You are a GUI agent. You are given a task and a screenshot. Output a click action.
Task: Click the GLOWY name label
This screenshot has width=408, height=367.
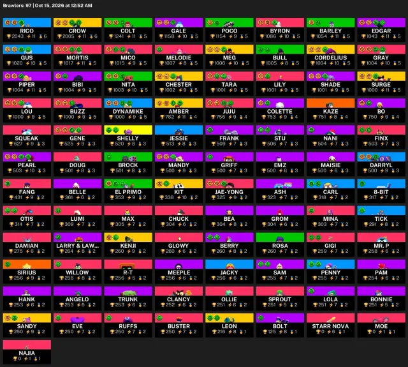pos(178,246)
